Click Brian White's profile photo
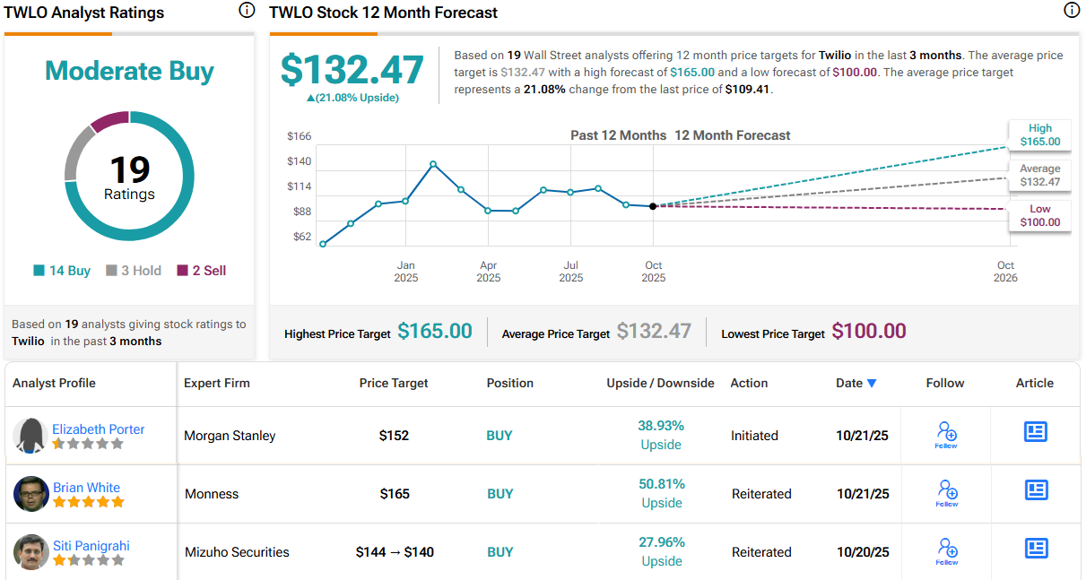The height and width of the screenshot is (580, 1086). point(31,494)
